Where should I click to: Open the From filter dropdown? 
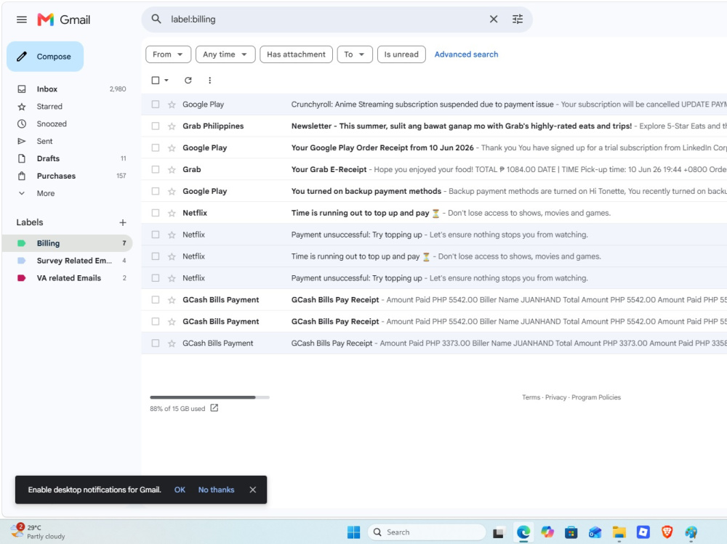coord(168,54)
